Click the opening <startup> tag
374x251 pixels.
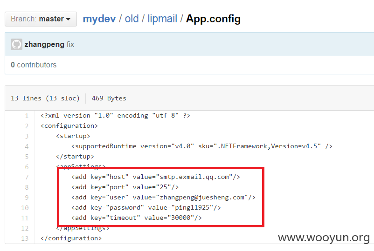point(73,136)
